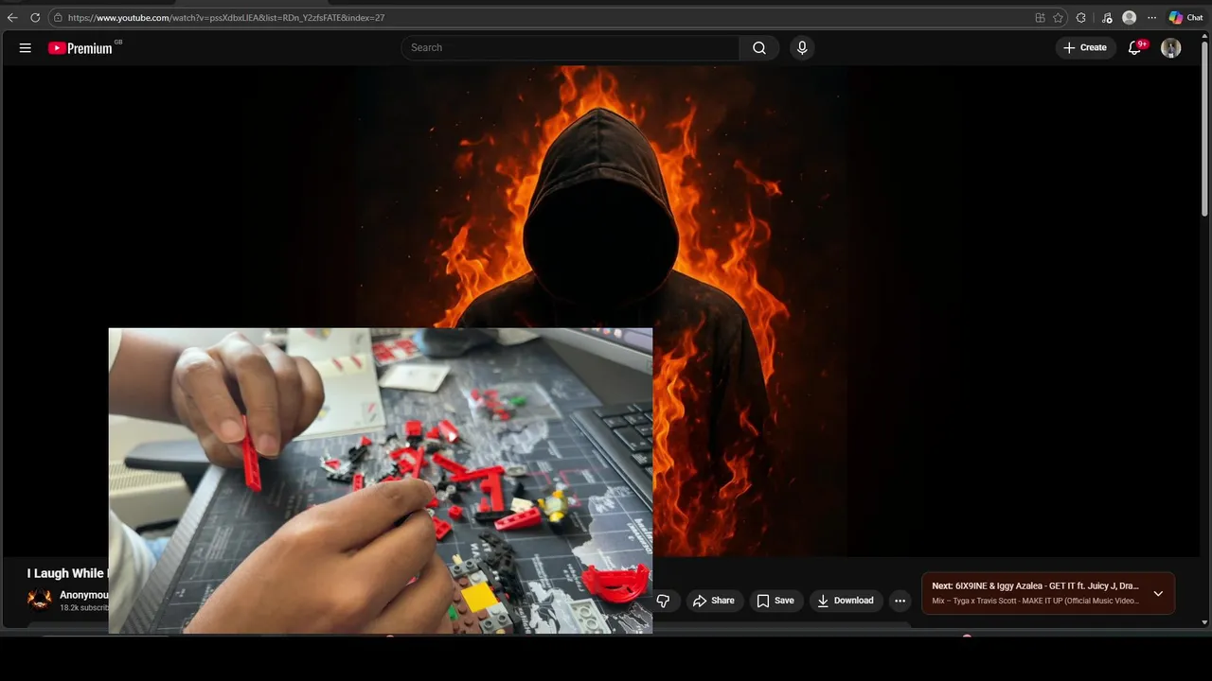Open YouTube account avatar menu

[1171, 47]
